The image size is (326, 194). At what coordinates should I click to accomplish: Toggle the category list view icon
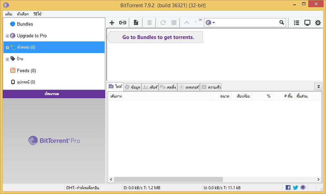click(x=297, y=23)
